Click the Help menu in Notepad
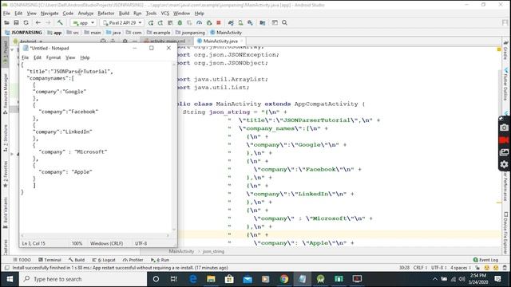 click(x=85, y=57)
